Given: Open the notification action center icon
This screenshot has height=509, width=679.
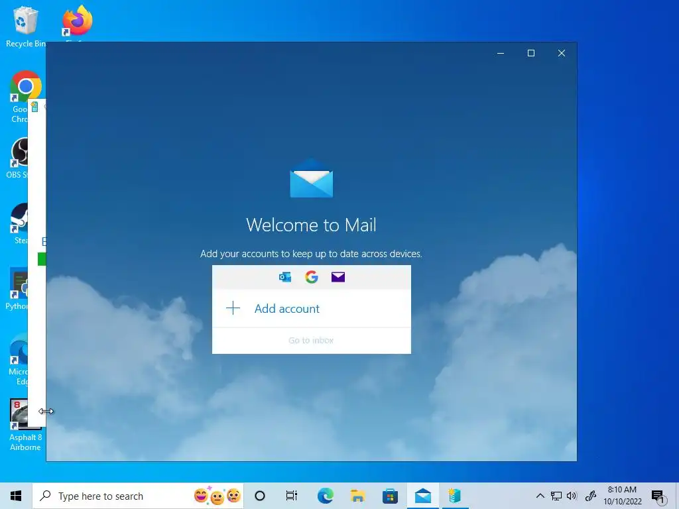Looking at the screenshot, I should [658, 497].
